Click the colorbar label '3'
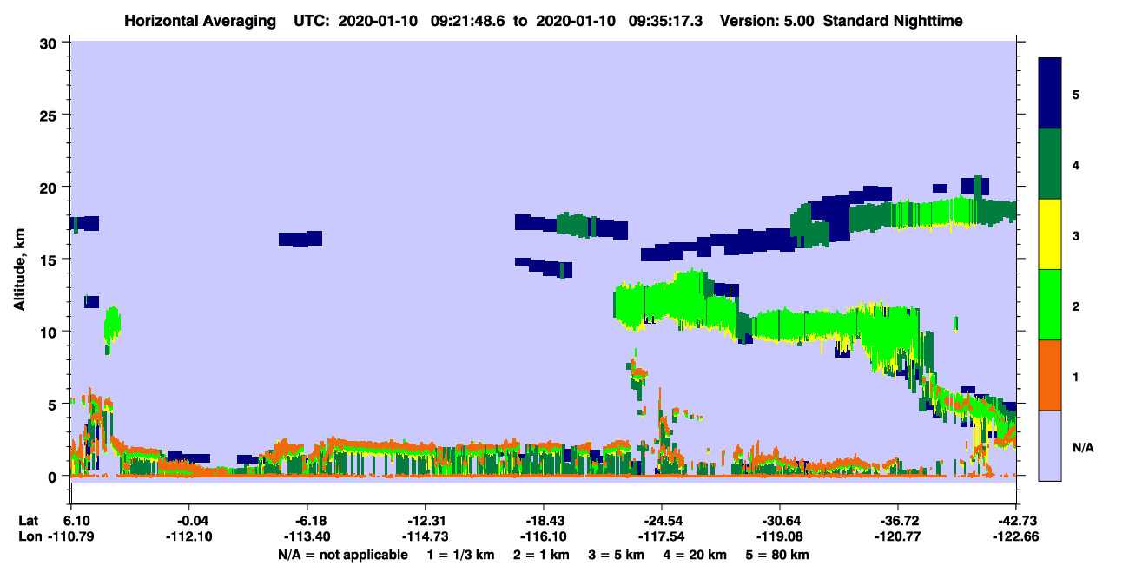 1076,235
